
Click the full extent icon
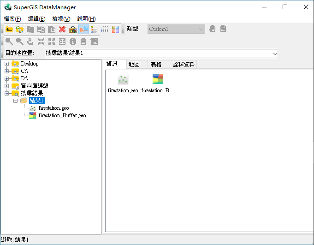62,42
